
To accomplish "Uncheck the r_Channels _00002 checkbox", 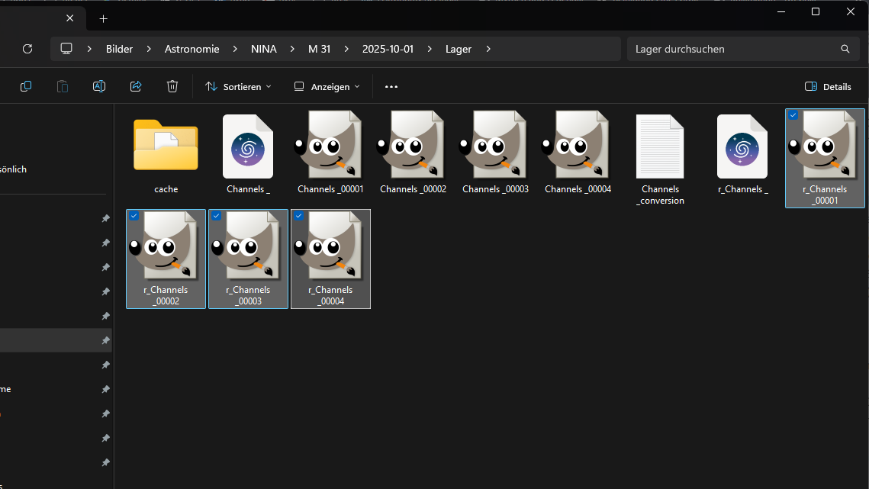I will coord(134,216).
